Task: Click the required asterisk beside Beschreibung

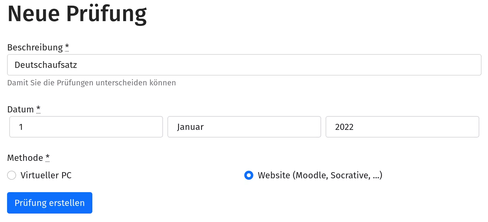Action: (x=67, y=46)
